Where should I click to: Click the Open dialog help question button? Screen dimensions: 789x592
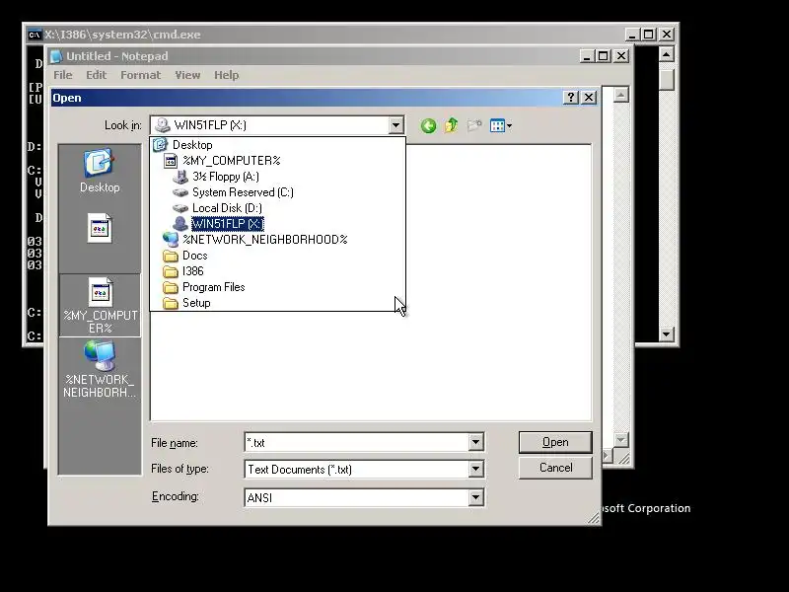[571, 97]
